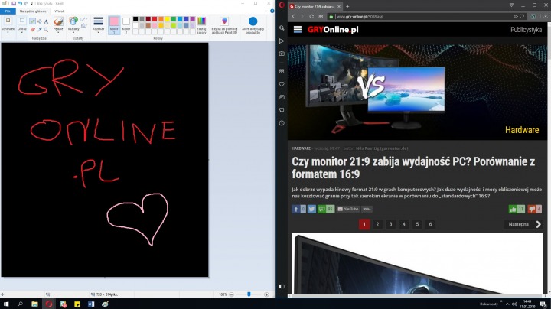Click Paint zoom in plus button

click(x=266, y=294)
